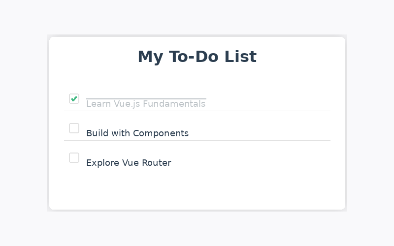Screen dimensions: 394x246
Task: Select the Explore Vue Router task label
Action: 129,163
